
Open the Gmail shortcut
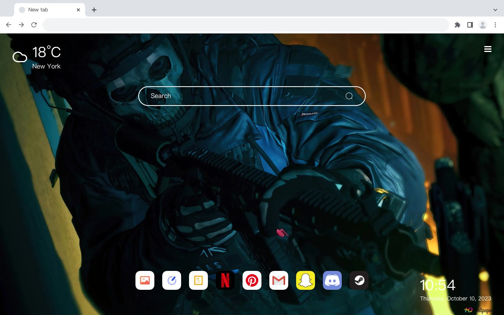279,280
